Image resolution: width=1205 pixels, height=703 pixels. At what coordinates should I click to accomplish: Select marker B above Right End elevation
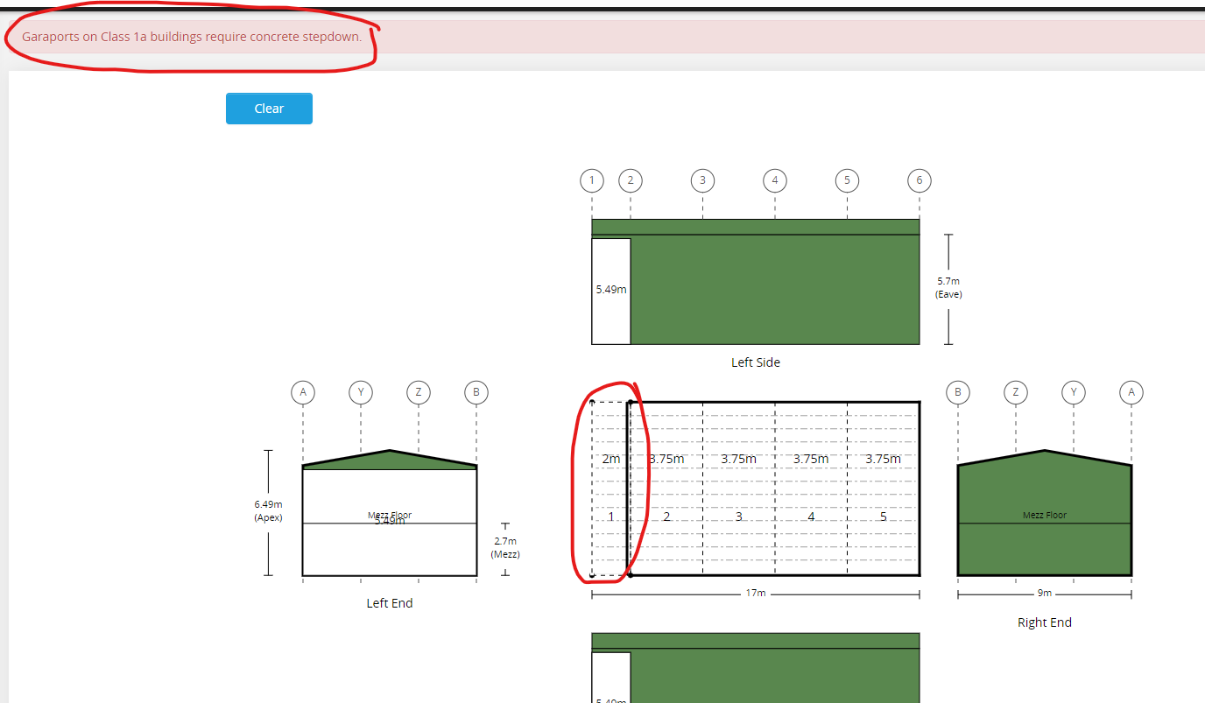click(x=958, y=392)
